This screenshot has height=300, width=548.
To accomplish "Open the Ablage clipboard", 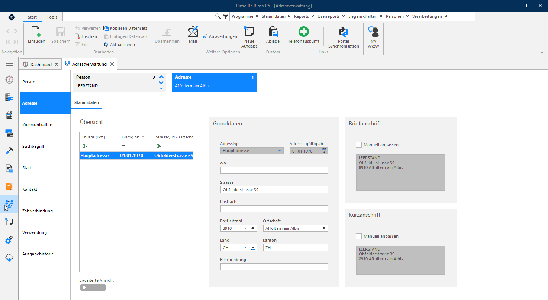I will coord(273,35).
